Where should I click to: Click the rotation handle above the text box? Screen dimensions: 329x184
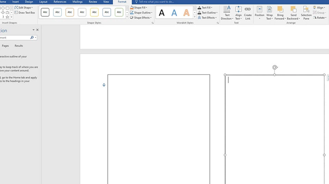[x=275, y=67]
